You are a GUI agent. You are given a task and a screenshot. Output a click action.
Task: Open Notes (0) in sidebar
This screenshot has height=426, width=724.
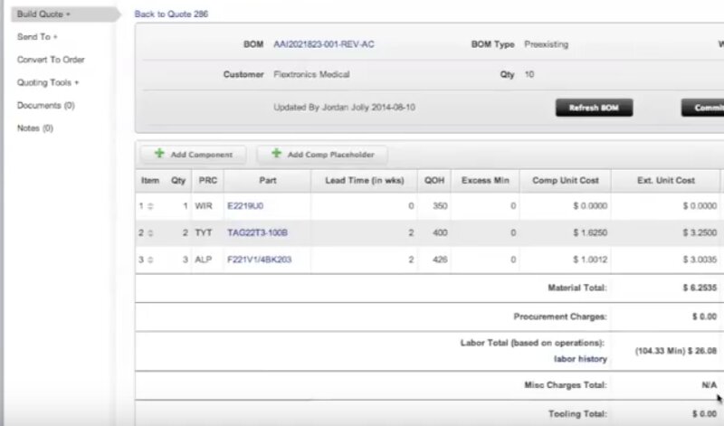[x=35, y=128]
